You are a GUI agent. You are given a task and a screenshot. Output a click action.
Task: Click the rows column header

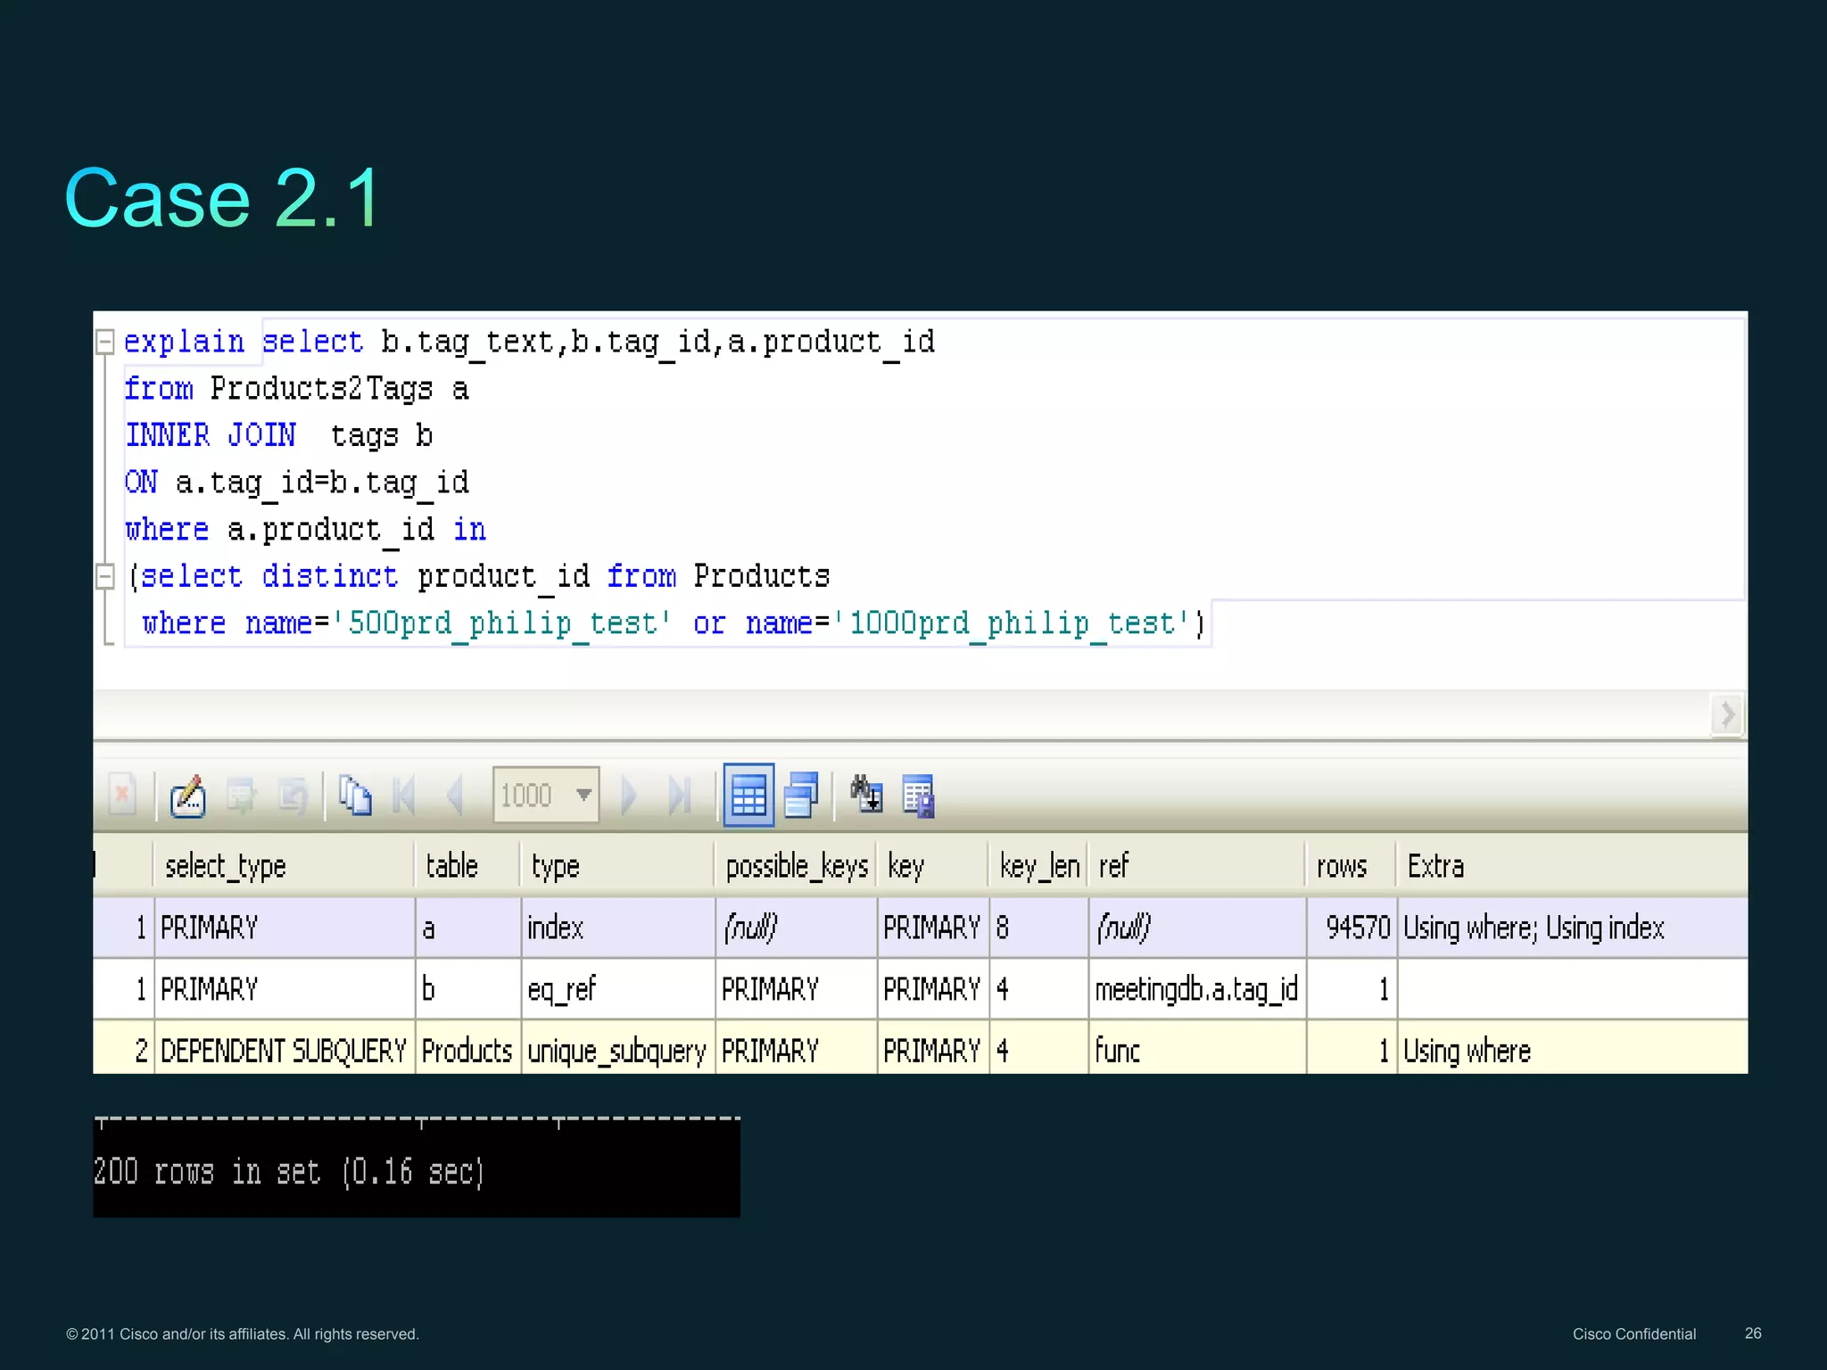click(x=1341, y=866)
